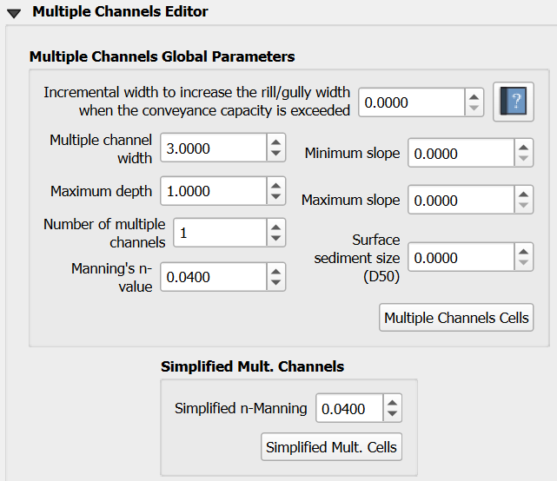Increase the multiple channel width
The image size is (557, 481).
(x=275, y=142)
